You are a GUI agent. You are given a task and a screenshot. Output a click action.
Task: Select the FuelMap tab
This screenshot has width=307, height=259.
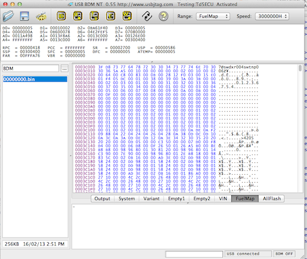coord(245,199)
